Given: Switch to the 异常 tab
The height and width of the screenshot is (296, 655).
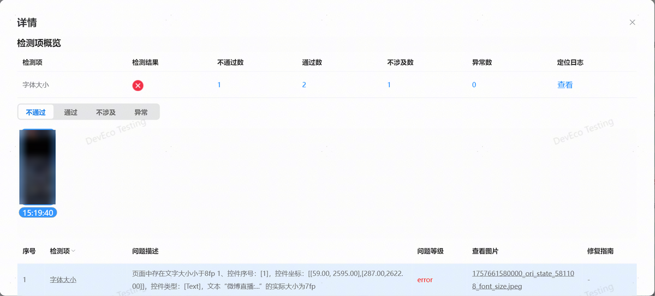Looking at the screenshot, I should tap(141, 112).
